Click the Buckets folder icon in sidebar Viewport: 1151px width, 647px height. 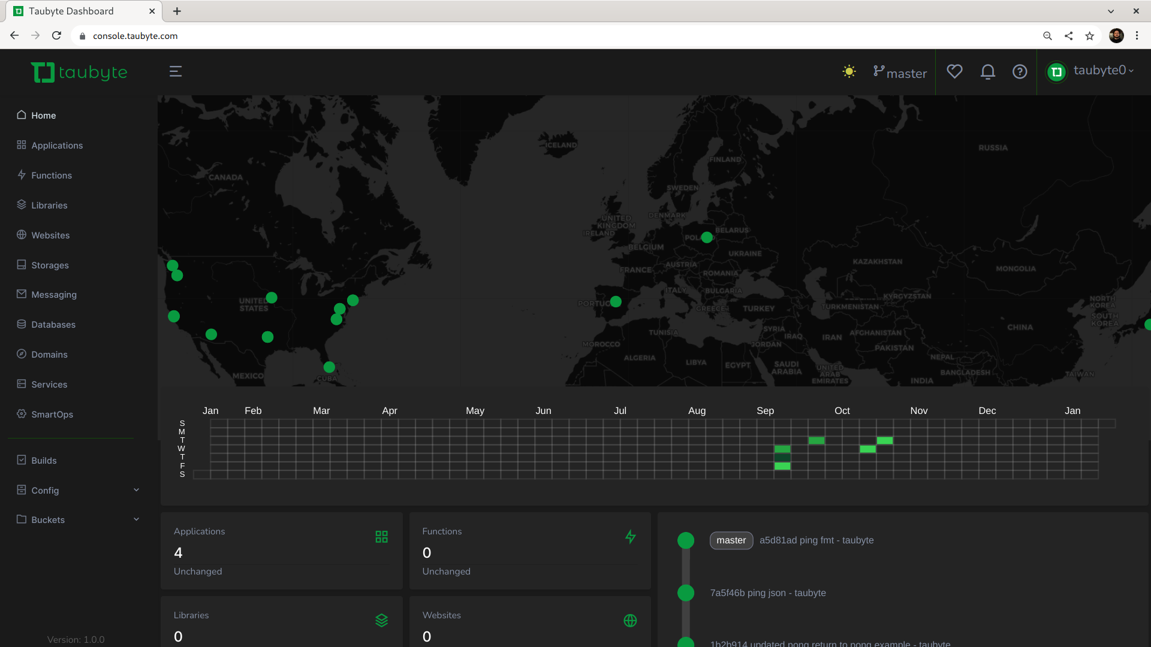click(x=22, y=519)
